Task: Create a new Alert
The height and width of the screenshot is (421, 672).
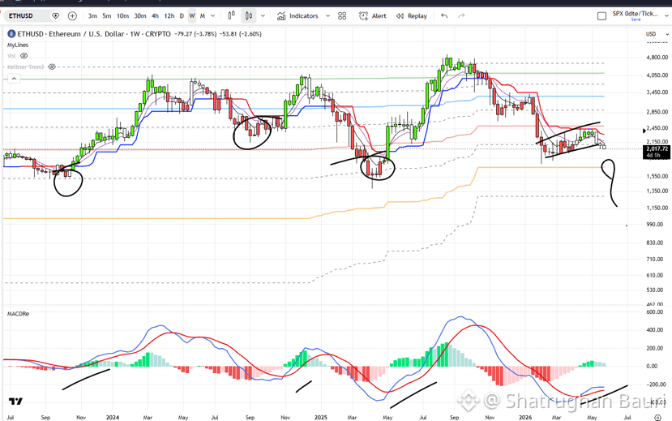Action: click(x=372, y=16)
